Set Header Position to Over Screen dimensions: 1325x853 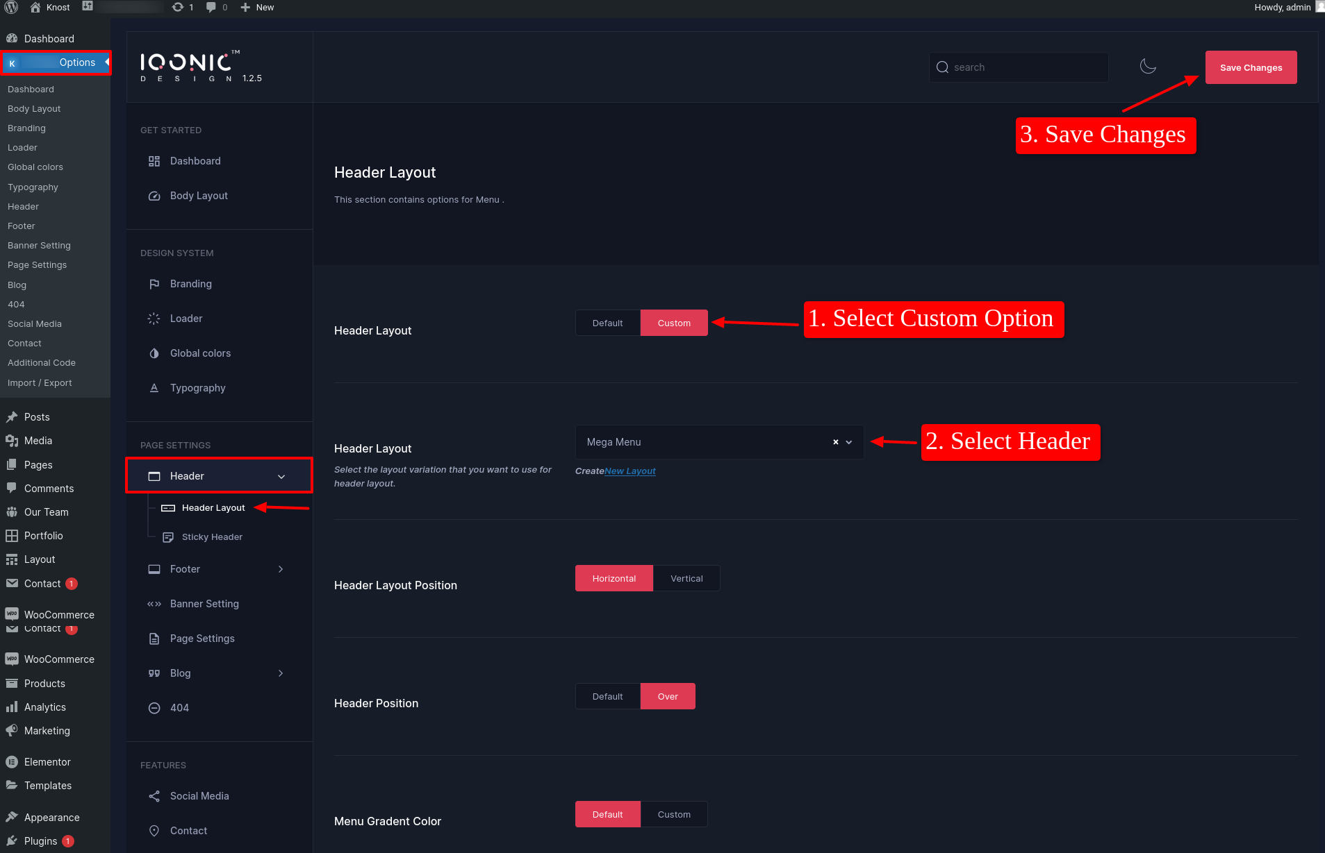coord(668,696)
